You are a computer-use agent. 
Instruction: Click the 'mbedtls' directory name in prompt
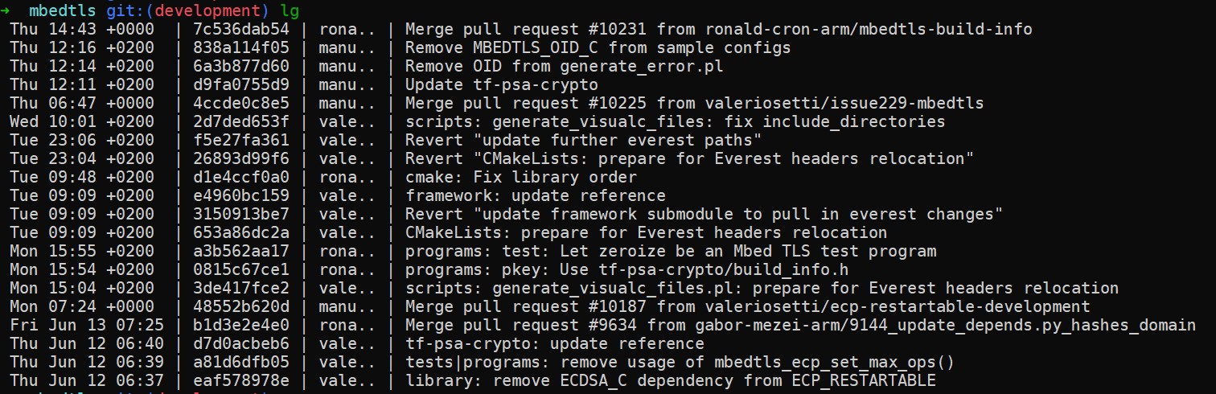pyautogui.click(x=62, y=11)
